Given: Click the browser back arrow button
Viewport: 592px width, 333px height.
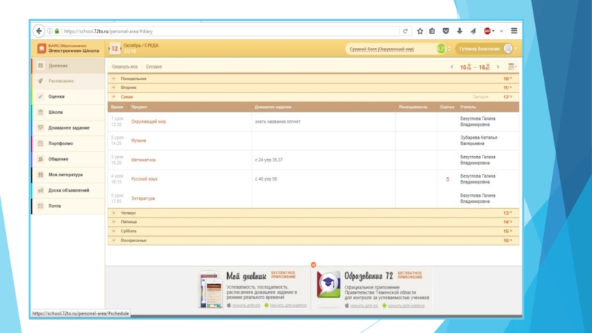Looking at the screenshot, I should coord(38,31).
